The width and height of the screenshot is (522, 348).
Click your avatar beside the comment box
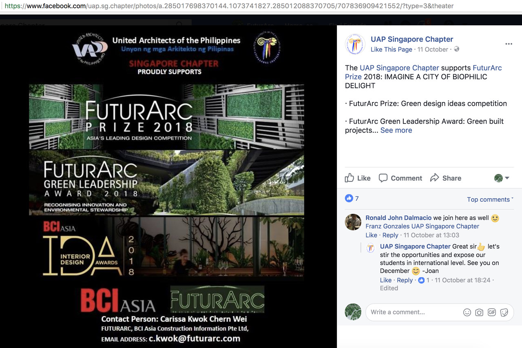(x=353, y=312)
